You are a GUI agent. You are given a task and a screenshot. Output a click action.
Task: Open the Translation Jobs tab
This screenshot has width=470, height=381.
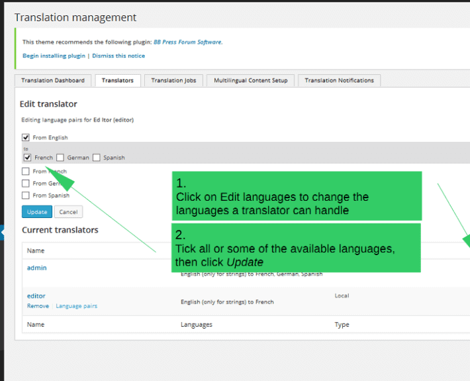173,80
